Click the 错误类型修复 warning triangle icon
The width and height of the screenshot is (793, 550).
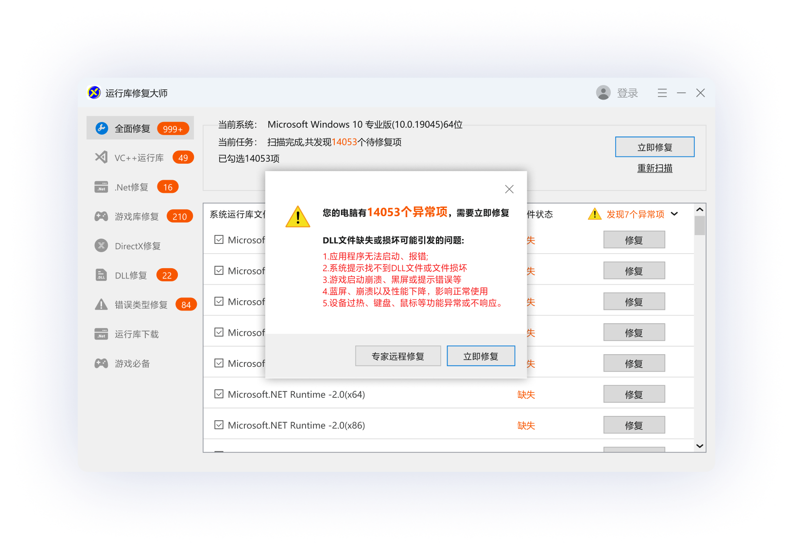[x=101, y=305]
